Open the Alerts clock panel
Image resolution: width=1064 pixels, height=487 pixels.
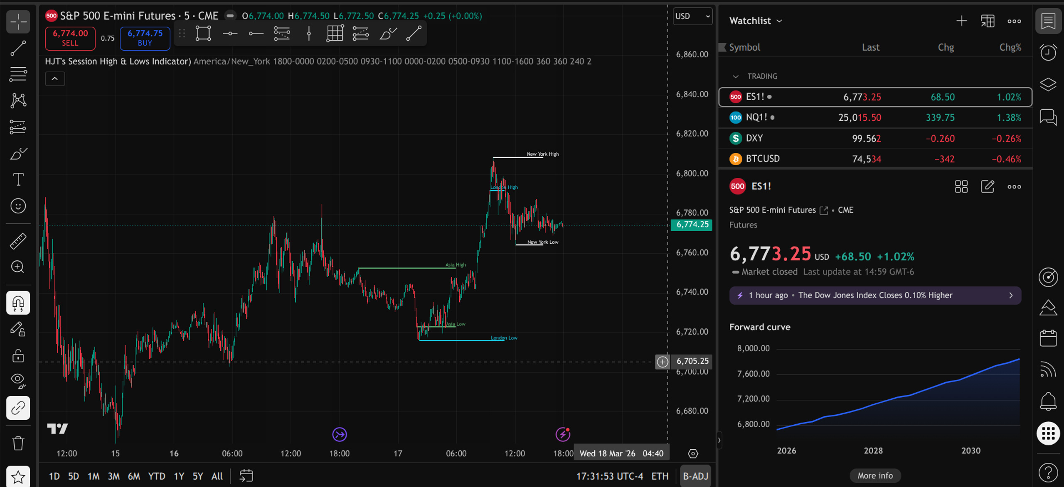tap(1048, 53)
